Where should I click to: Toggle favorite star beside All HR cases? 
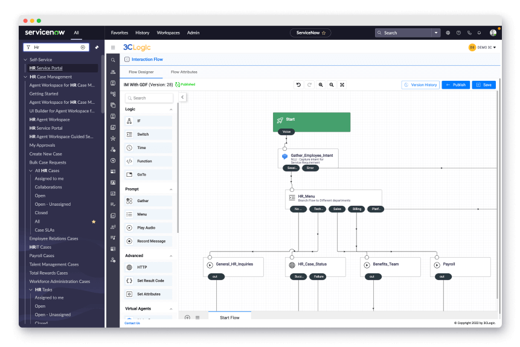pyautogui.click(x=94, y=221)
